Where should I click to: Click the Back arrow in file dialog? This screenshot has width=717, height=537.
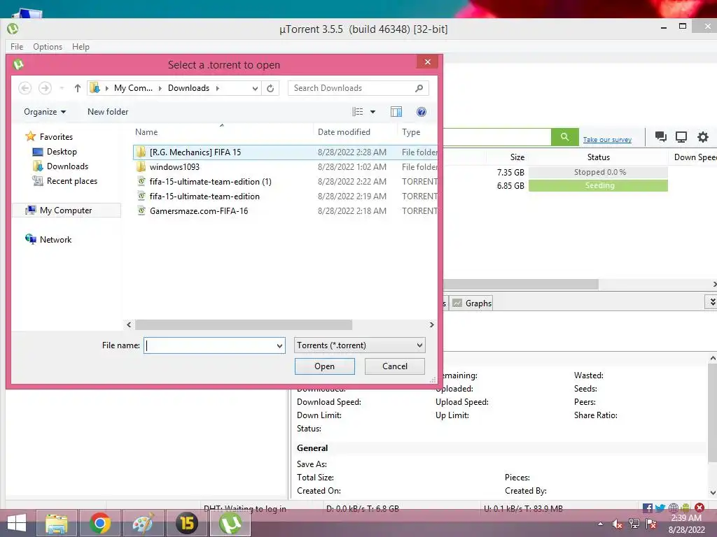tap(25, 88)
